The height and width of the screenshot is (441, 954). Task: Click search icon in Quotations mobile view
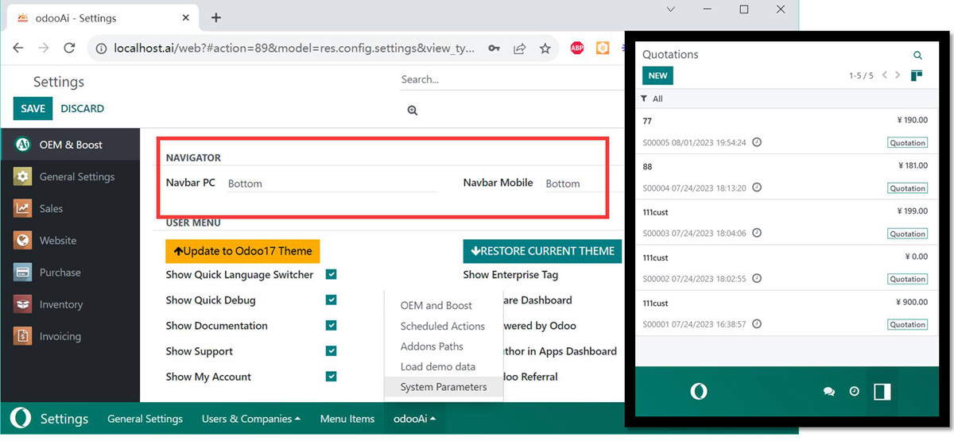917,56
